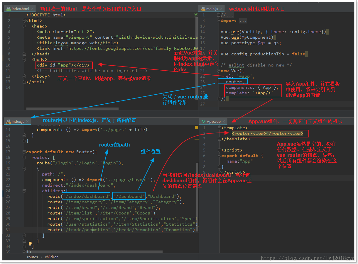Collapse the new Vue({ block in main.js
The image size is (358, 264).
pyautogui.click(x=219, y=71)
